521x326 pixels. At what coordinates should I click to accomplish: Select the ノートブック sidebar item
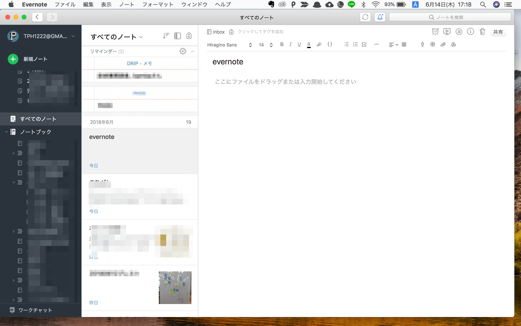coord(35,132)
